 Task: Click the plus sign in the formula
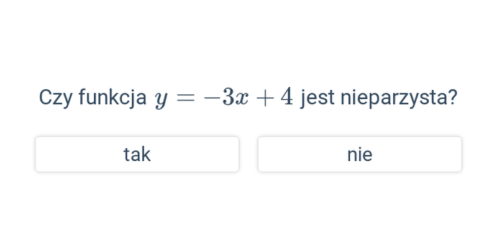tap(265, 98)
